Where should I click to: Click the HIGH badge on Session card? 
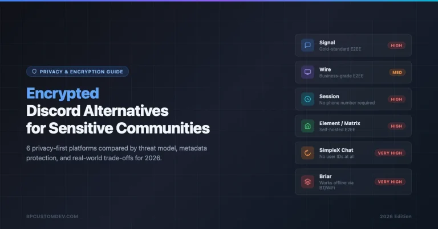pos(396,99)
